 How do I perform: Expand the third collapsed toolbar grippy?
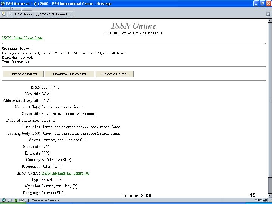26,9
